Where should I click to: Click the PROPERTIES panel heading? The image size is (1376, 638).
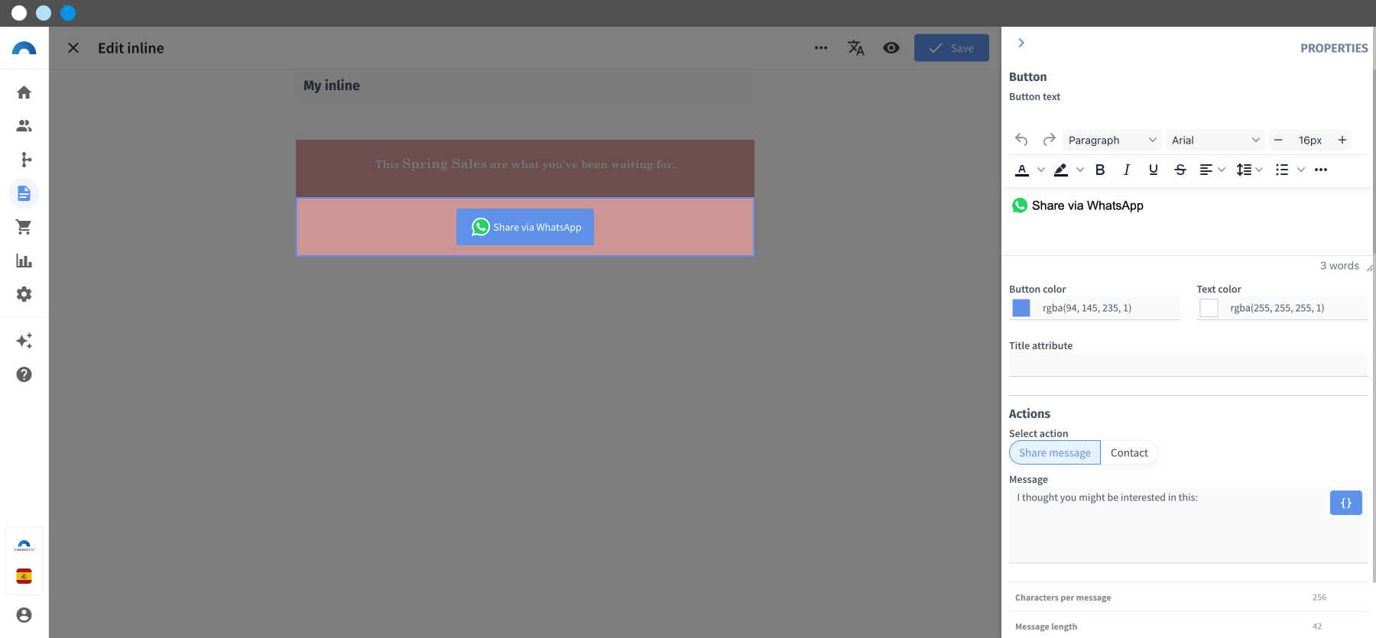(x=1334, y=48)
